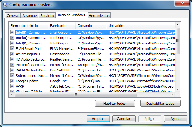The height and width of the screenshot is (127, 192).
Task: Open the Arranque tab
Action: click(30, 16)
